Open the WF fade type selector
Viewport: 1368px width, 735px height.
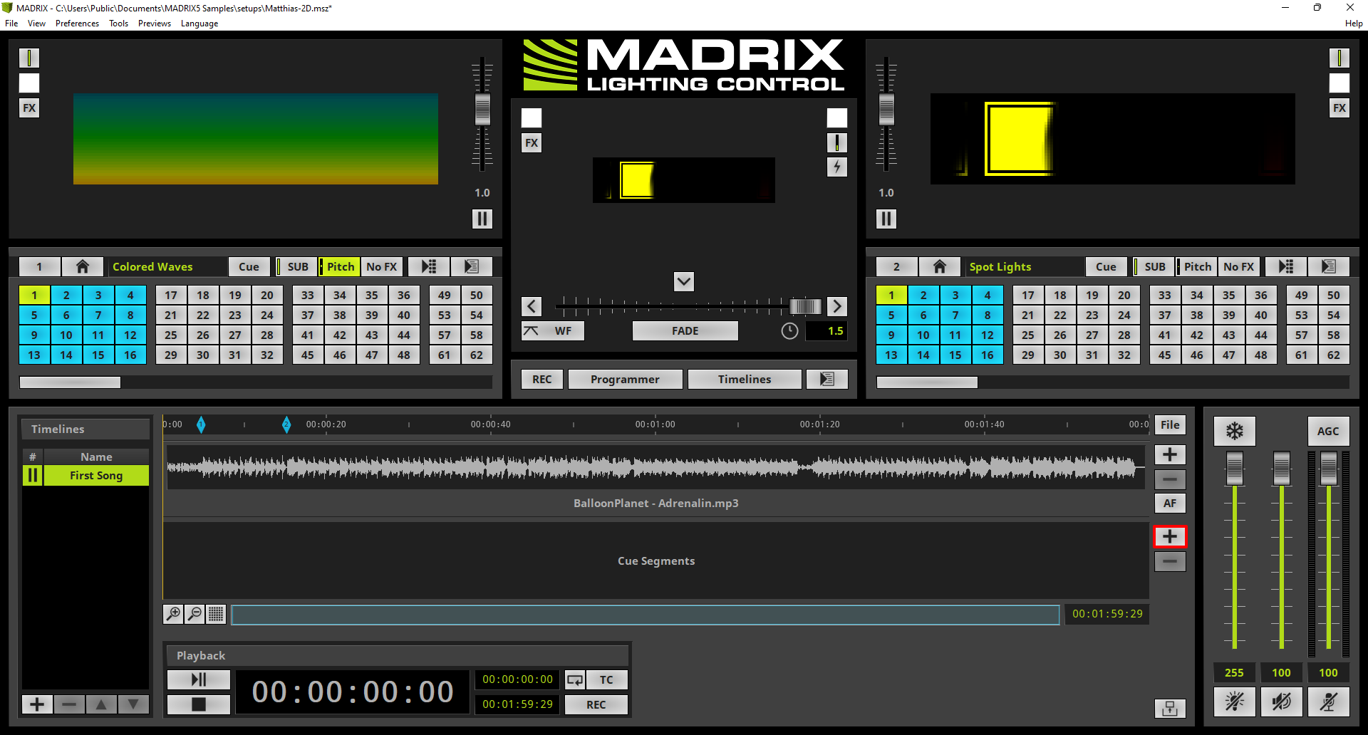point(553,331)
